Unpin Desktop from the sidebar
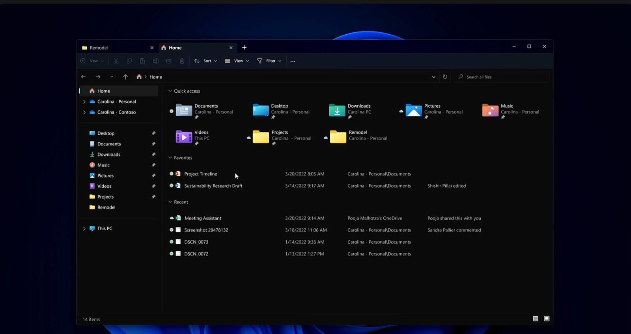The height and width of the screenshot is (334, 631). (x=153, y=133)
